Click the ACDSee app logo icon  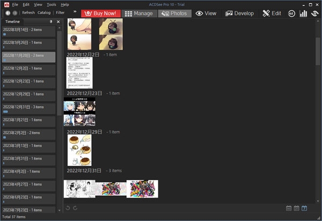click(x=6, y=4)
